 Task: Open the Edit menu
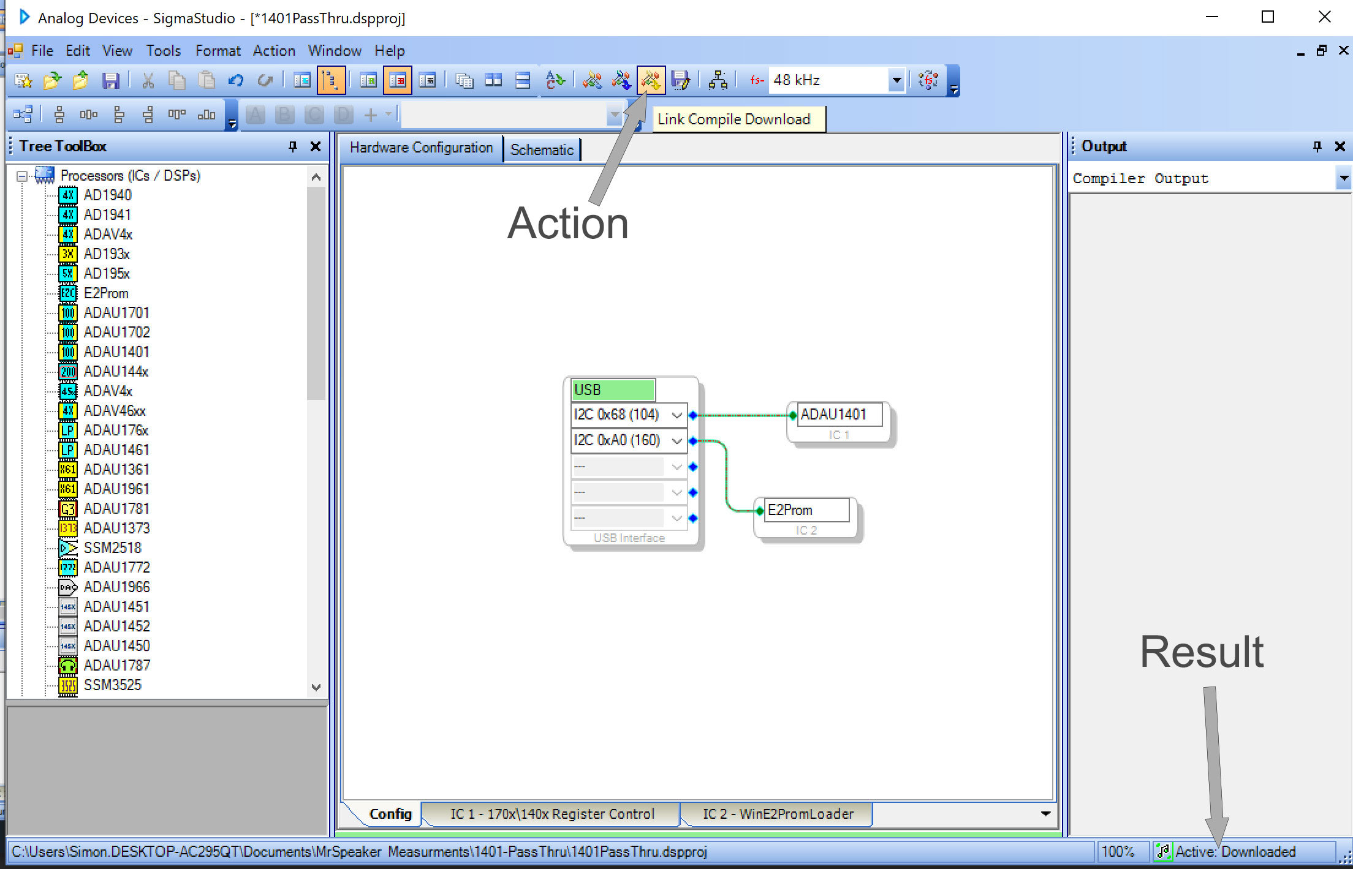78,51
